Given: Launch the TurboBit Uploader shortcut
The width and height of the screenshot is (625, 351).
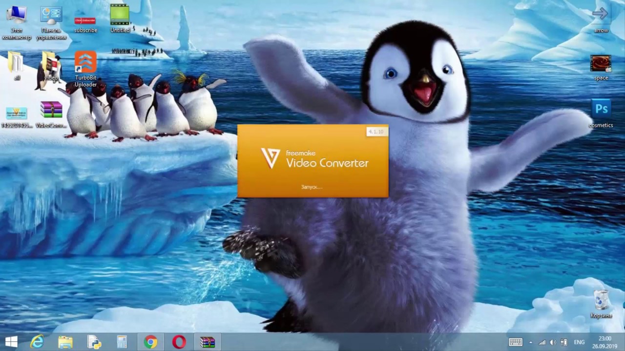Looking at the screenshot, I should coord(85,69).
